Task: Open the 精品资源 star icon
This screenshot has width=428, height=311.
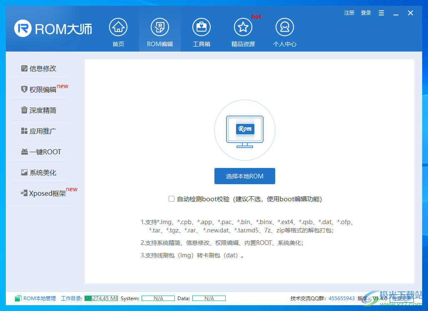Action: tap(243, 27)
